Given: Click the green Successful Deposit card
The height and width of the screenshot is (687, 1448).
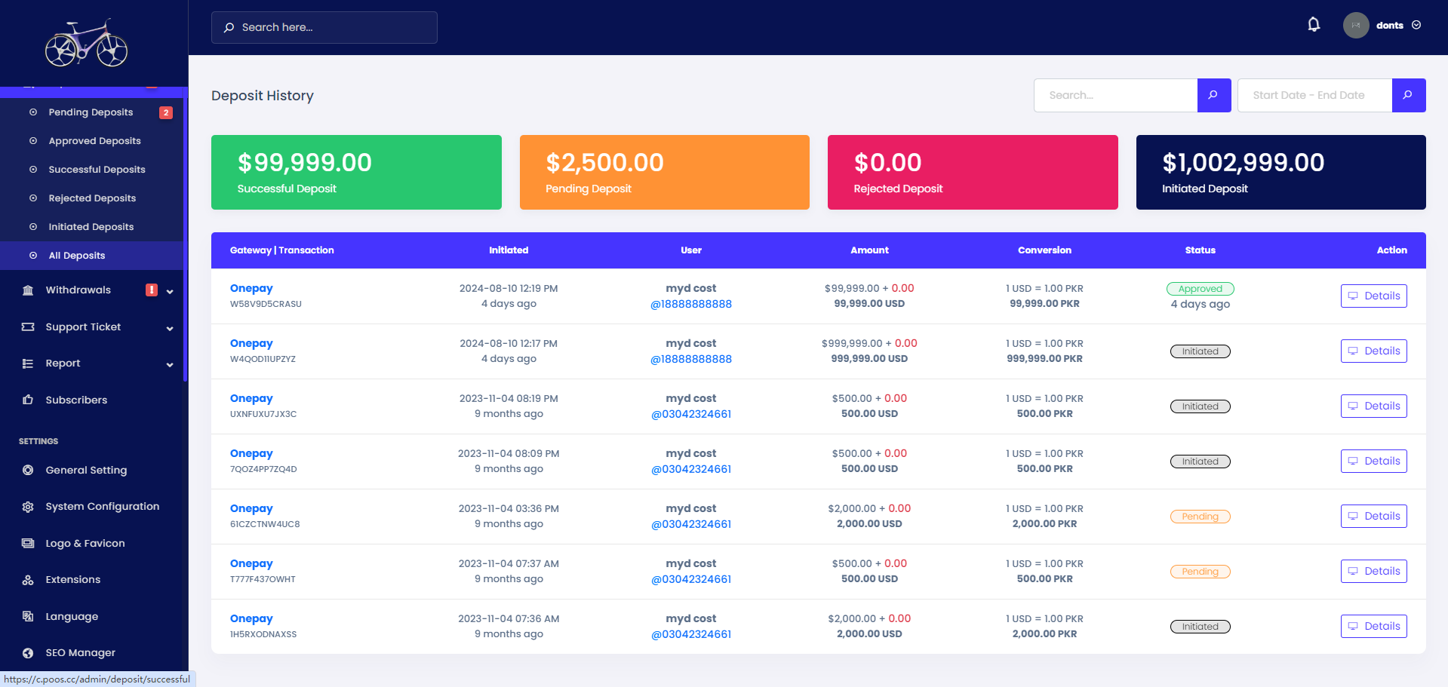Looking at the screenshot, I should pyautogui.click(x=356, y=172).
